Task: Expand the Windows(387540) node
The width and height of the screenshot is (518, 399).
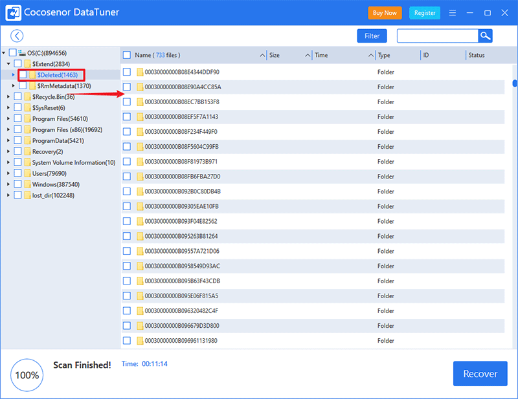Action: click(x=8, y=184)
